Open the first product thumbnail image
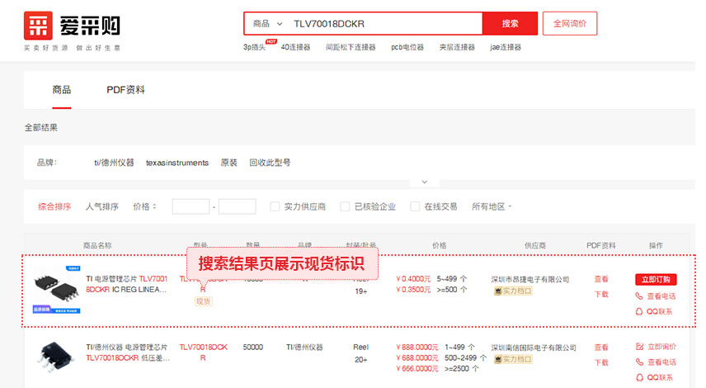This screenshot has height=388, width=706. 56,289
